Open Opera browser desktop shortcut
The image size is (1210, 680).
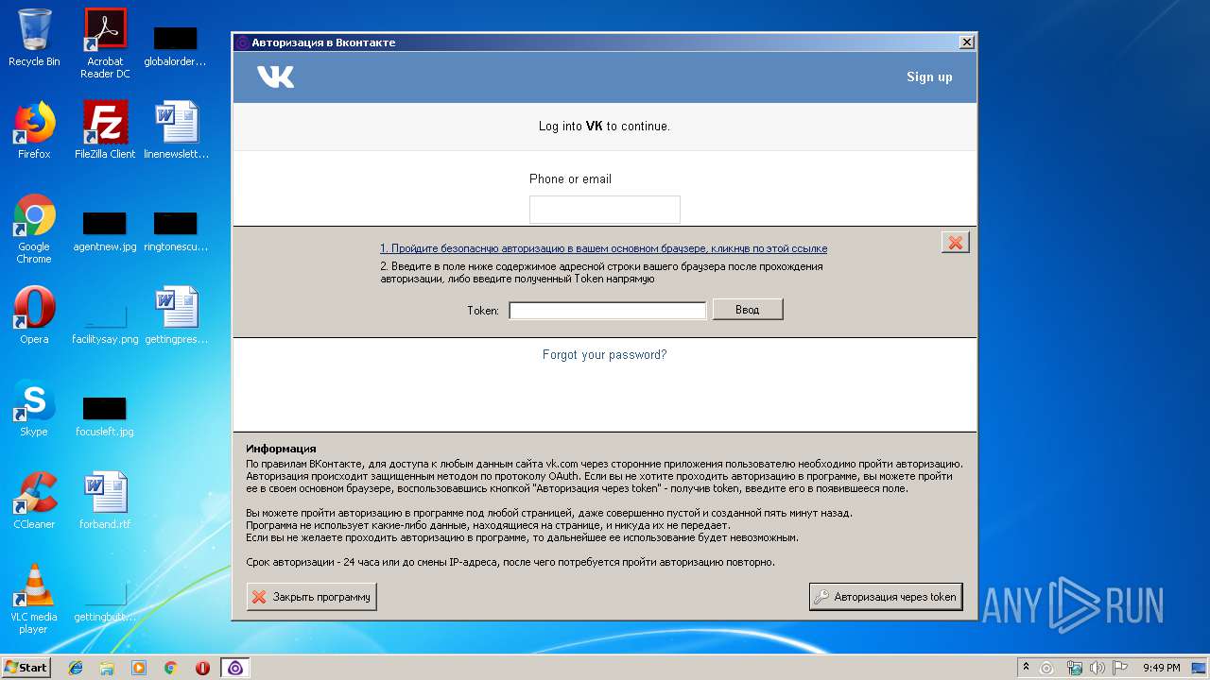click(x=34, y=315)
